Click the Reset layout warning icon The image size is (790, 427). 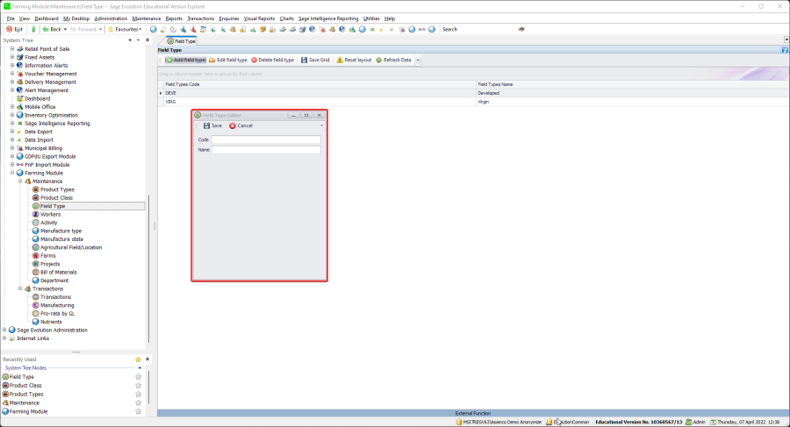point(340,60)
